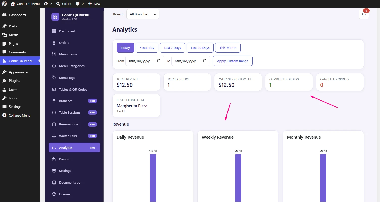Click the Menu Tags tag icon
This screenshot has height=202, width=380.
(54, 78)
